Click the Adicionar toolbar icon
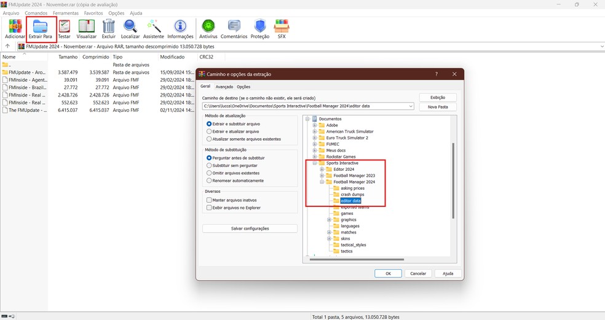This screenshot has height=320, width=605. click(x=15, y=28)
